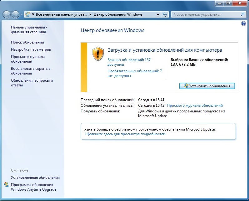Click the Control Panel icon in address bar
The image size is (249, 201).
[27, 14]
